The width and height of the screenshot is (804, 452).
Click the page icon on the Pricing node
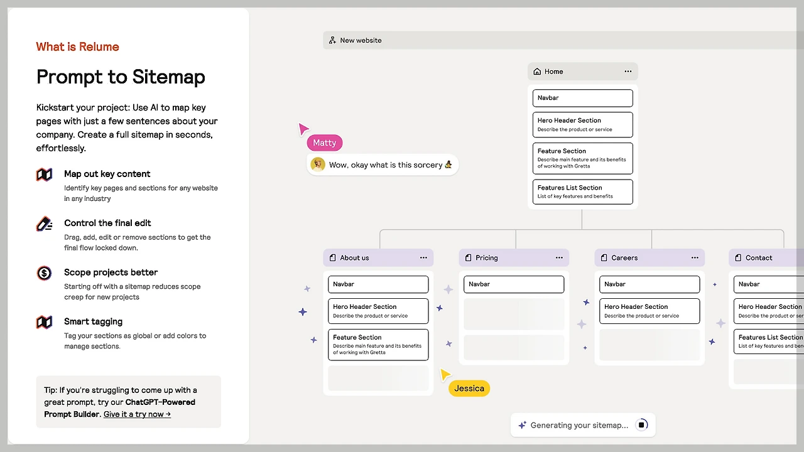468,258
